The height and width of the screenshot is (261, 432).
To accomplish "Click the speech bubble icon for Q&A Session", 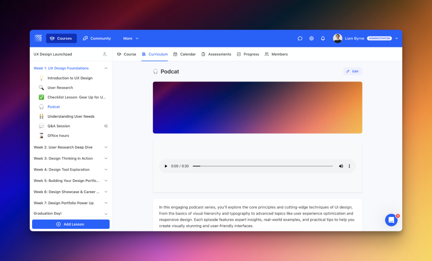I will click(41, 126).
